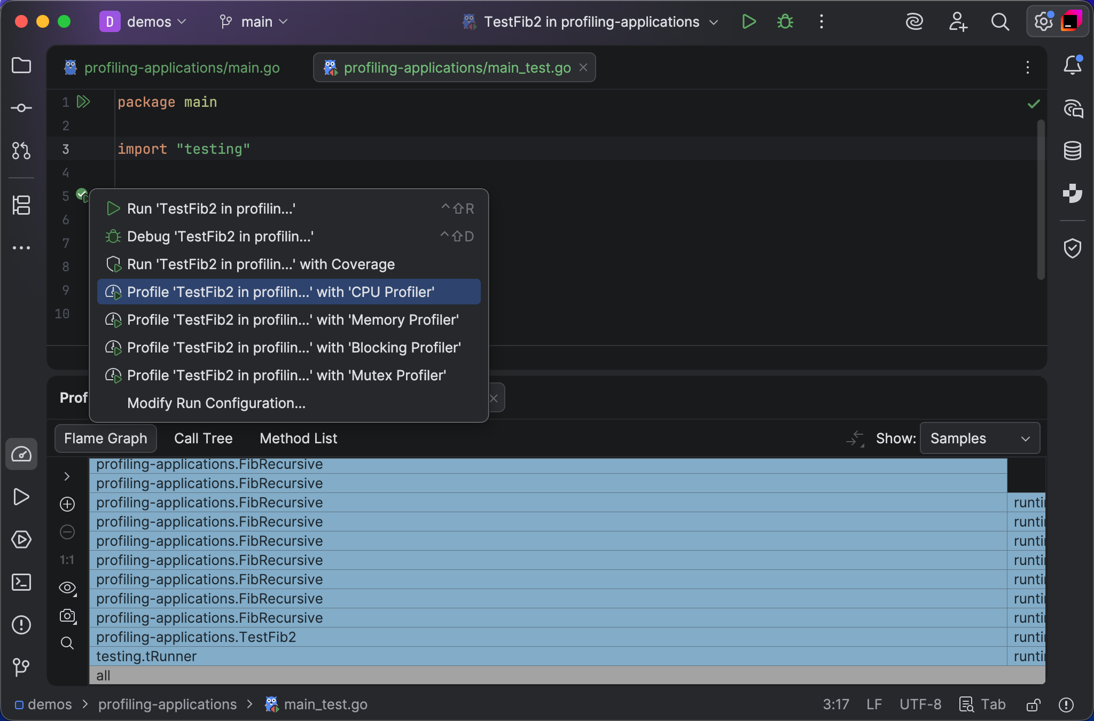Screen dimensions: 1094x721
Task: Click profiling-applications breadcrumb in status bar
Action: click(167, 705)
